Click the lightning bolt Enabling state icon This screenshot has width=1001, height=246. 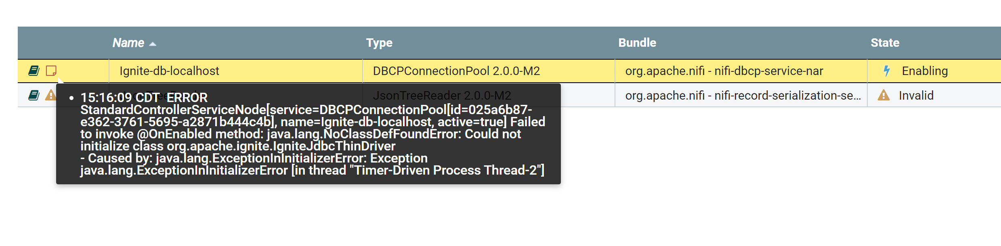[x=887, y=70]
